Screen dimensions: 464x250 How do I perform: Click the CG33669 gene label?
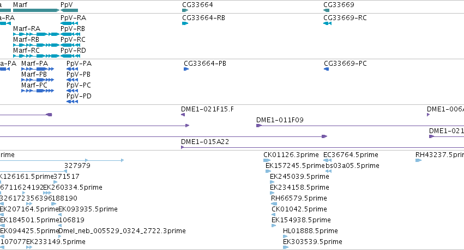[x=339, y=5]
